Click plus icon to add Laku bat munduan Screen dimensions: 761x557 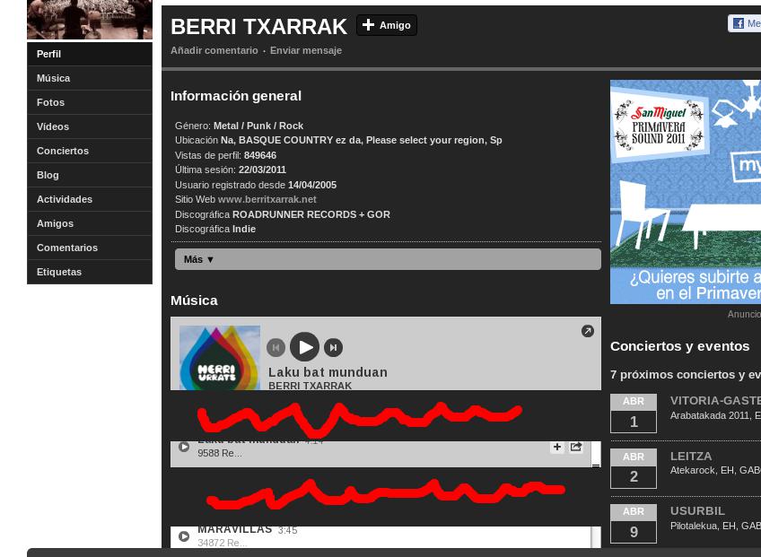pyautogui.click(x=557, y=447)
